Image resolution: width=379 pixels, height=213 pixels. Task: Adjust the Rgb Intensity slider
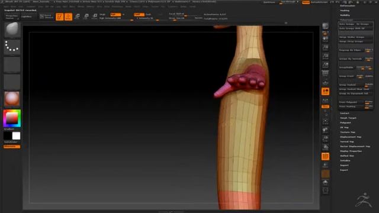[x=116, y=18]
